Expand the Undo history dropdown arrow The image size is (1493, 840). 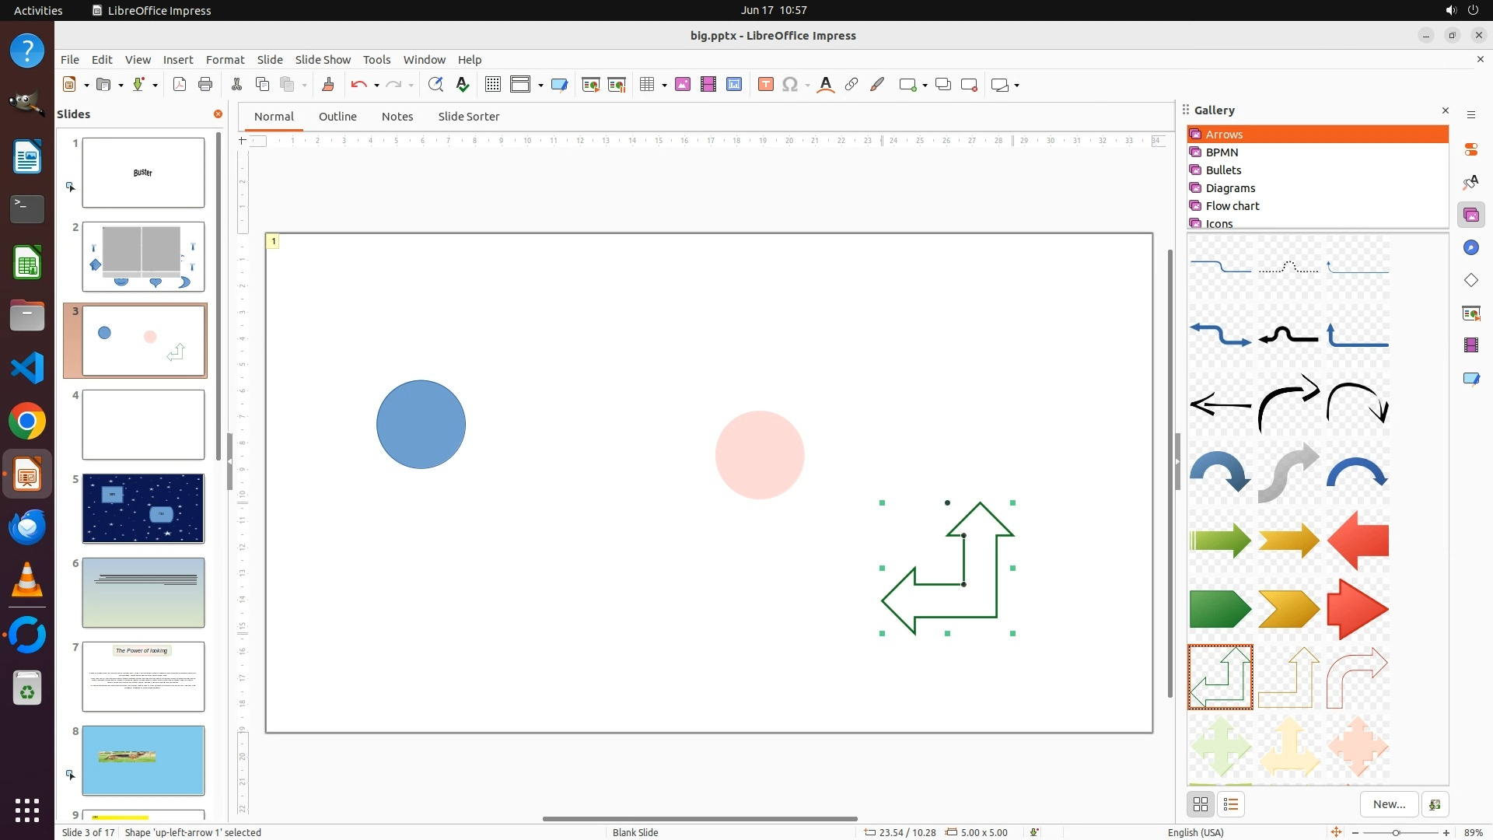(x=376, y=86)
